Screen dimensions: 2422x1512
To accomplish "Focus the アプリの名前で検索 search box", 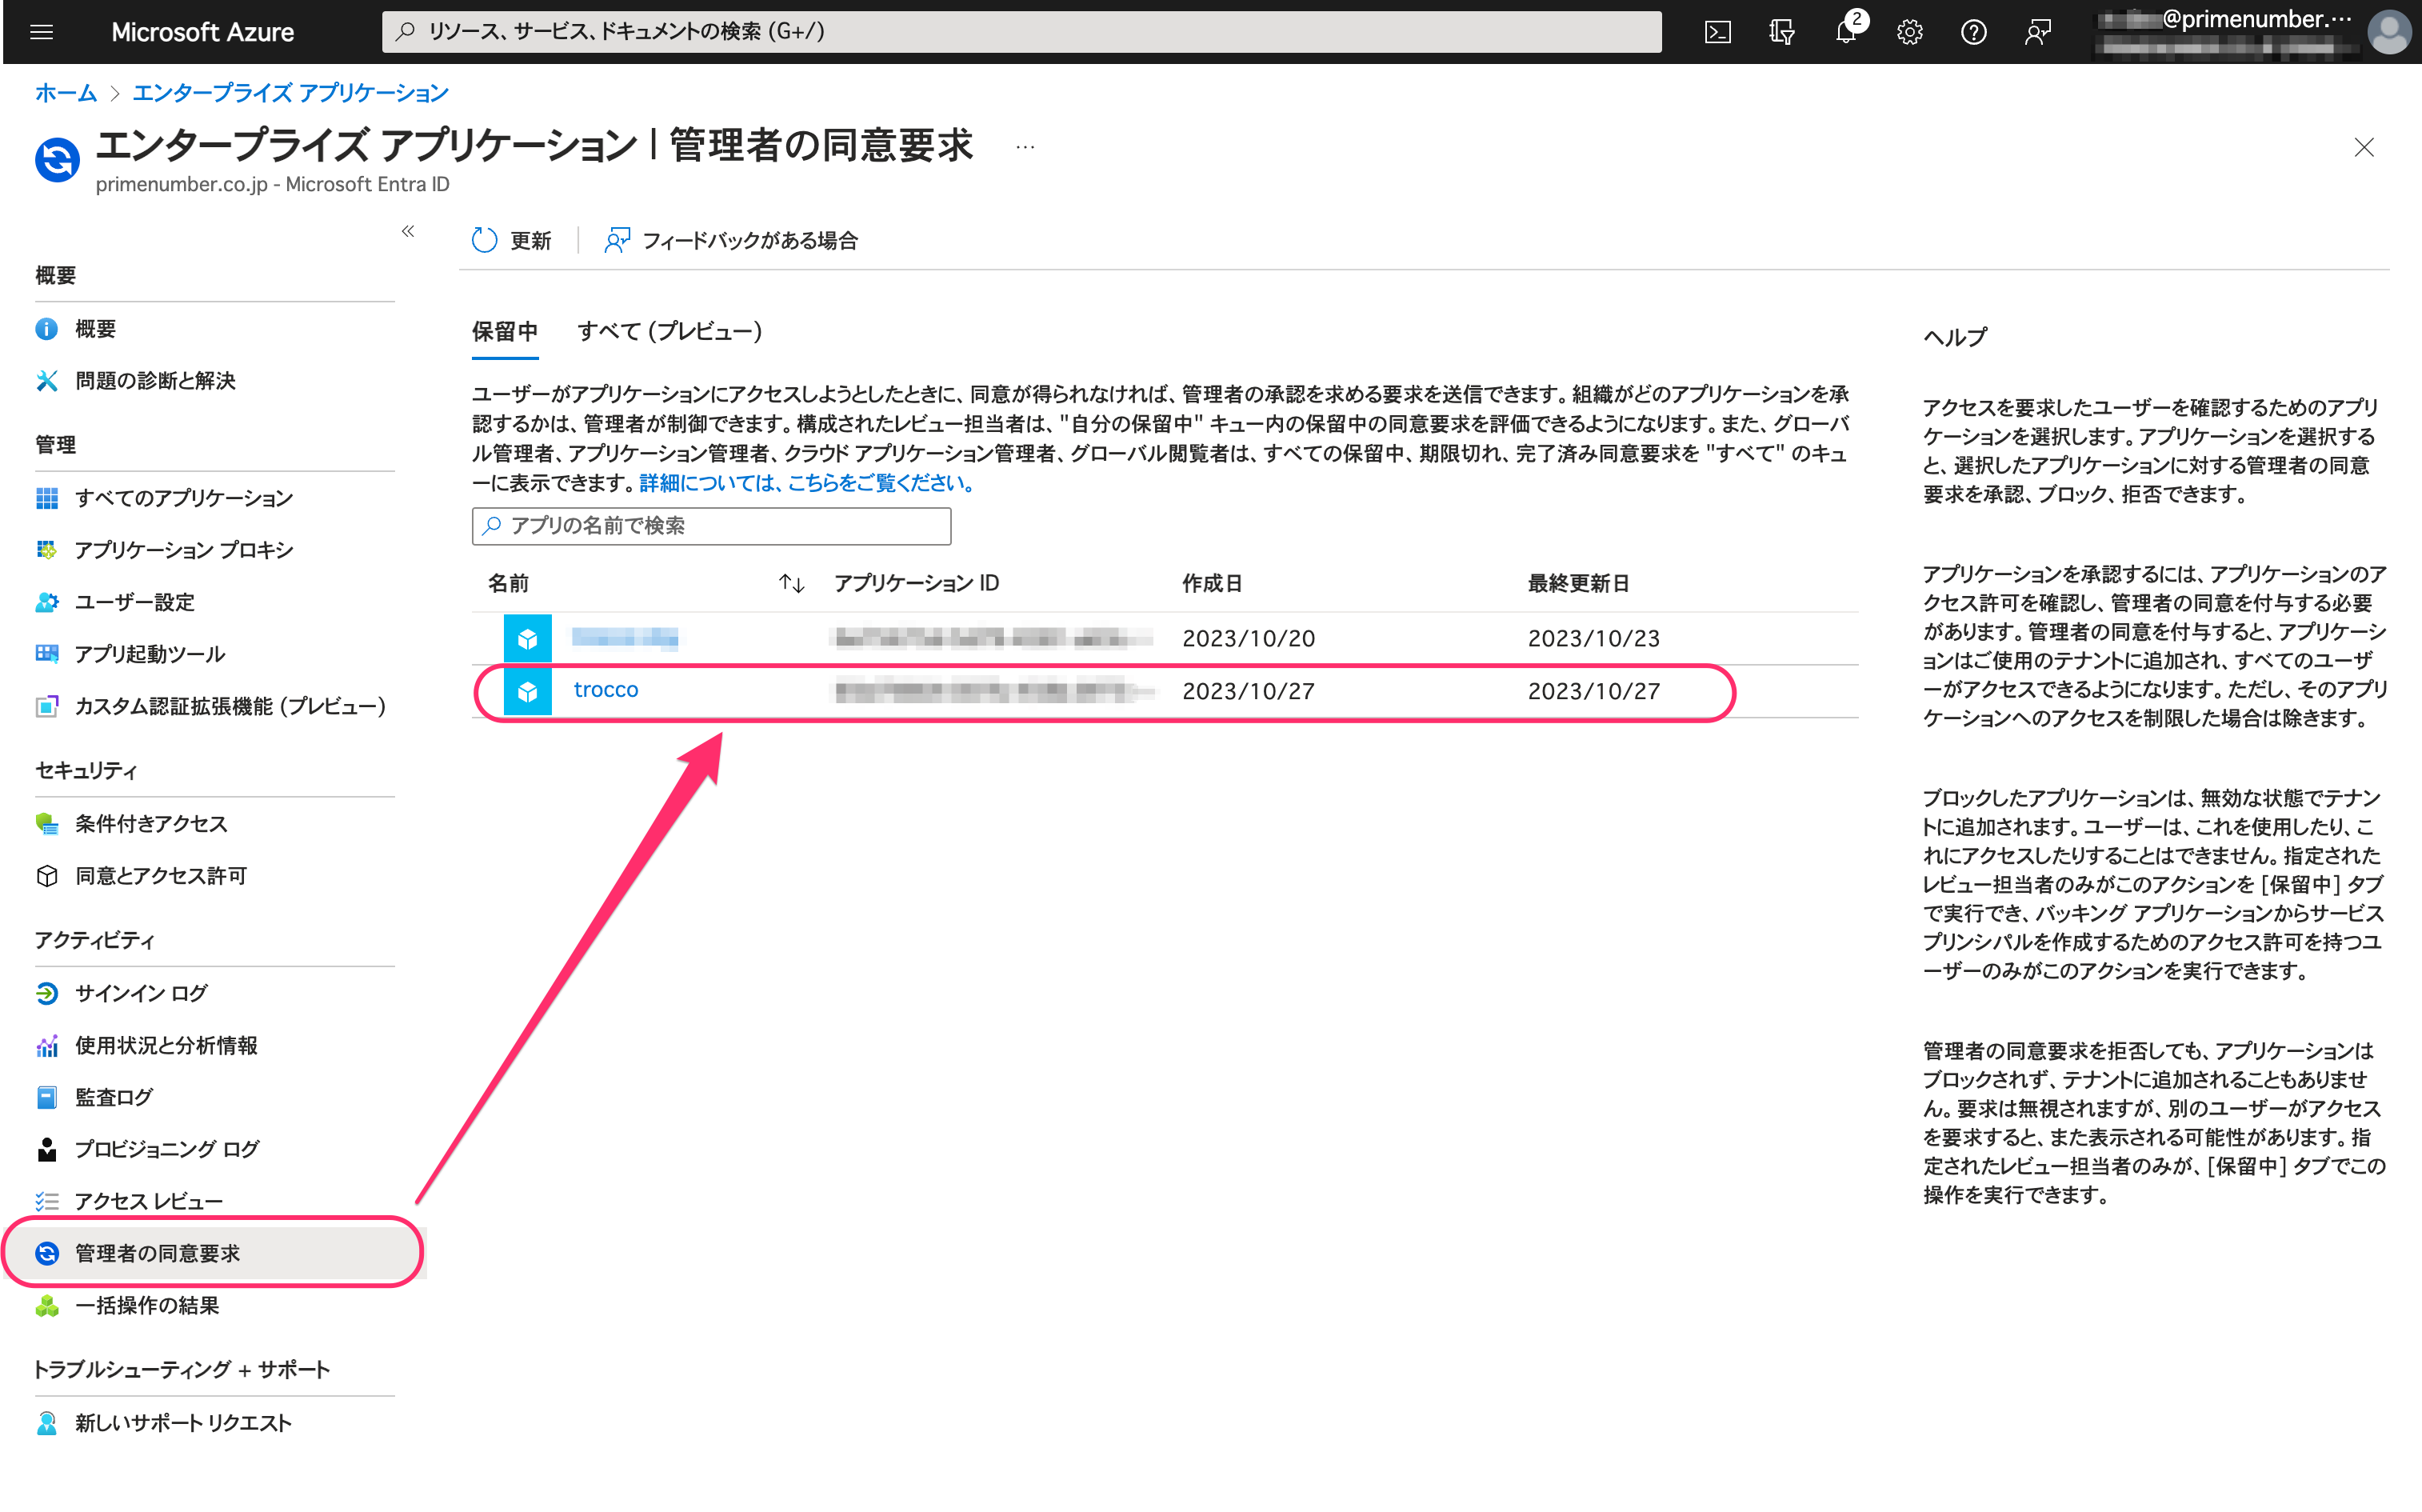I will (x=711, y=526).
